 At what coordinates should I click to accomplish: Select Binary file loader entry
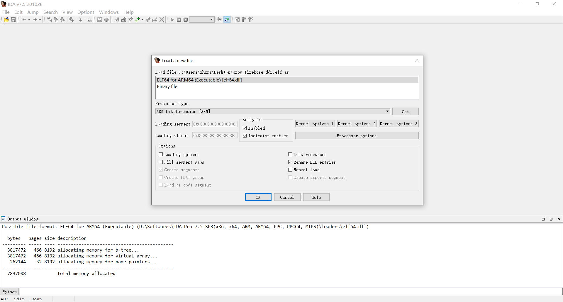[287, 86]
